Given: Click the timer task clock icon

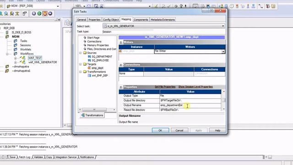Looking at the screenshot, I should click(232, 6).
